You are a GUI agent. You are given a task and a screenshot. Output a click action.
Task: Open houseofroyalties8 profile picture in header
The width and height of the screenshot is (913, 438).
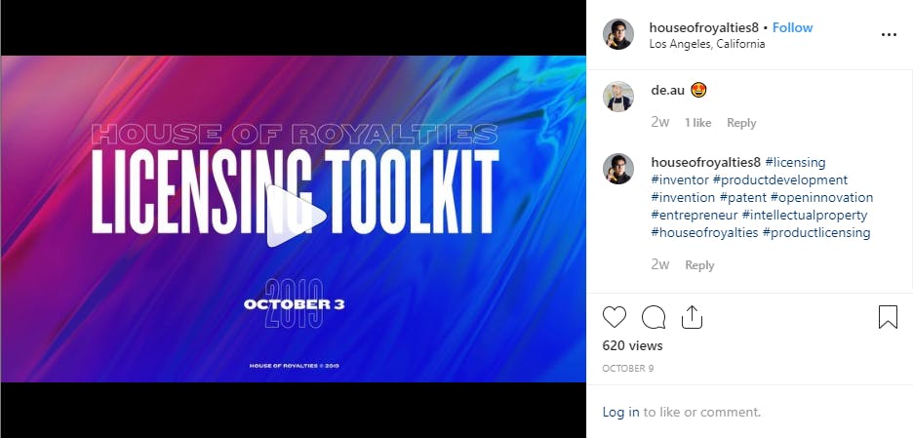point(618,34)
